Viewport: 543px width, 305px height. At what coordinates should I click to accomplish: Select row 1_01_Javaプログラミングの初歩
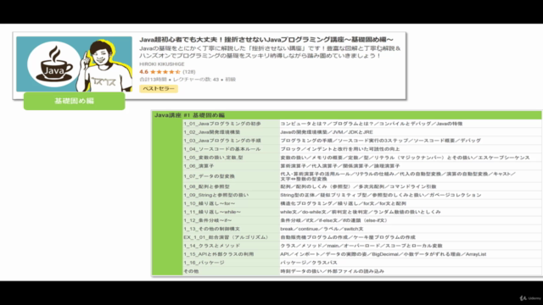click(231, 124)
